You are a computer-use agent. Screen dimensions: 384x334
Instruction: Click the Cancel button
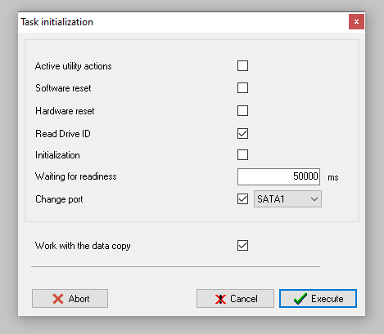(x=235, y=299)
